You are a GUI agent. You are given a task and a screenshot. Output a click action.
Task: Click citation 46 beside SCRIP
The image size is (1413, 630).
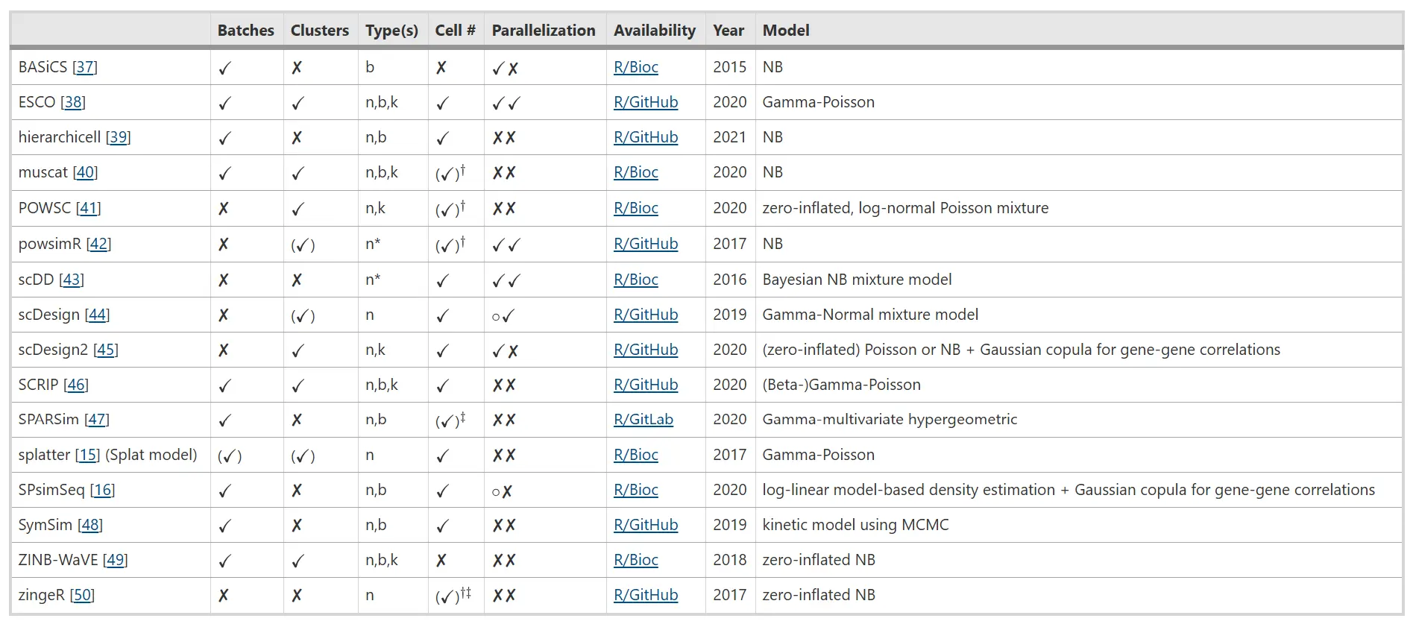[x=76, y=385]
